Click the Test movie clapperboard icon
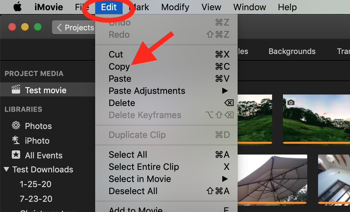 coord(16,90)
